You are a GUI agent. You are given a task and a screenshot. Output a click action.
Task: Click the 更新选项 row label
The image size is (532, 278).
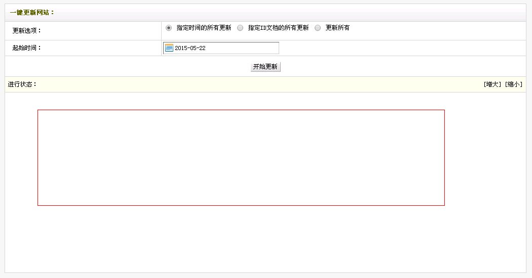(x=27, y=30)
